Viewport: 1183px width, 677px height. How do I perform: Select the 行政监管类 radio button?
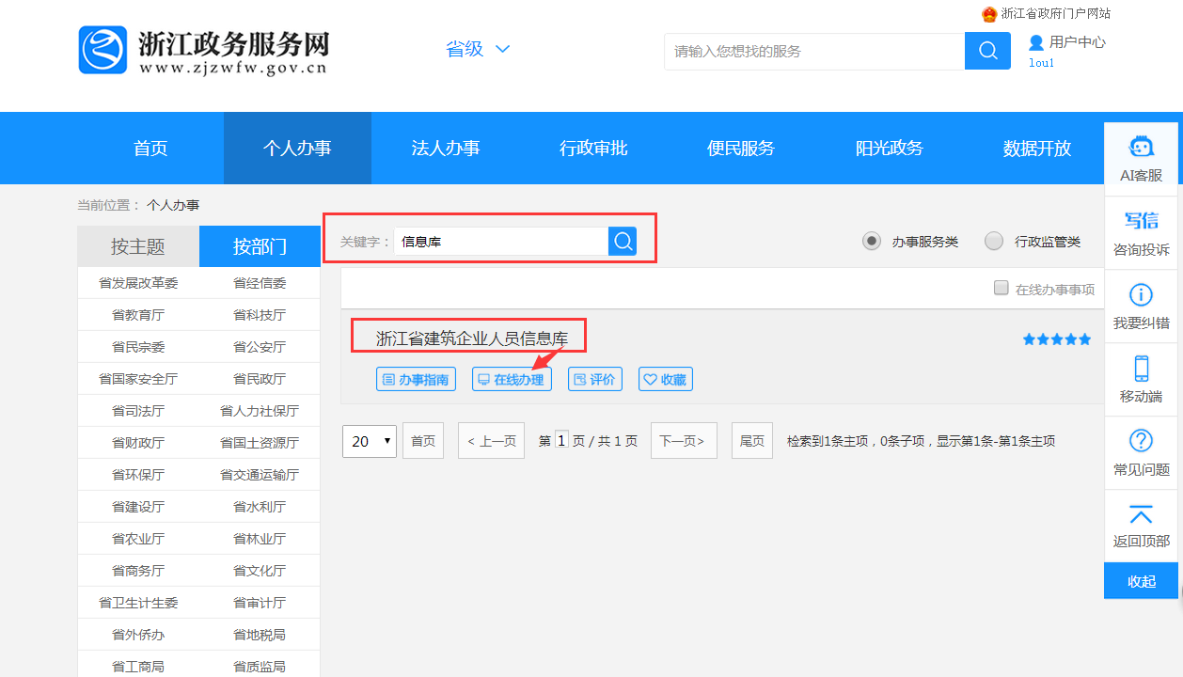click(x=994, y=242)
